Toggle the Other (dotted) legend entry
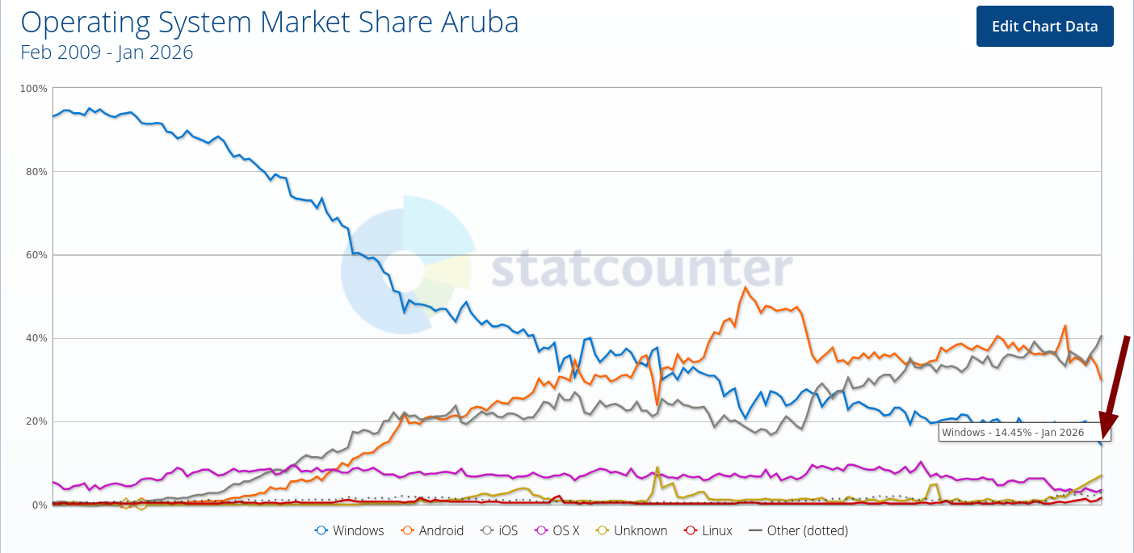Image resolution: width=1134 pixels, height=553 pixels. click(808, 530)
